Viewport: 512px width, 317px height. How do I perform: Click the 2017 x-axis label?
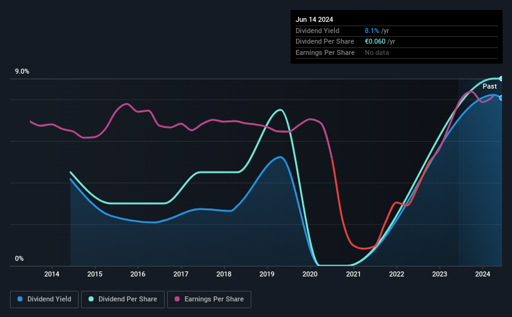[x=181, y=274]
